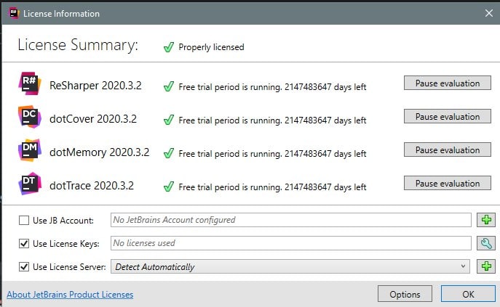Click the dotCover DC icon
The image size is (500, 307).
pos(30,117)
